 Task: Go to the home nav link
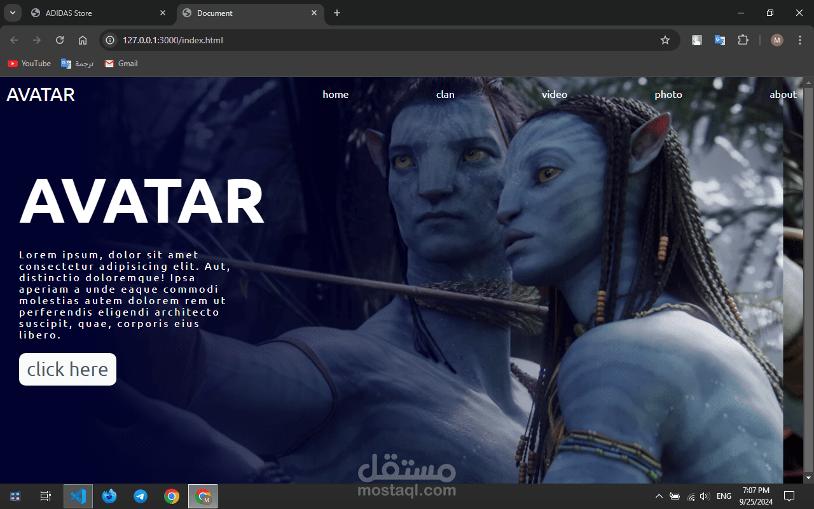click(336, 95)
